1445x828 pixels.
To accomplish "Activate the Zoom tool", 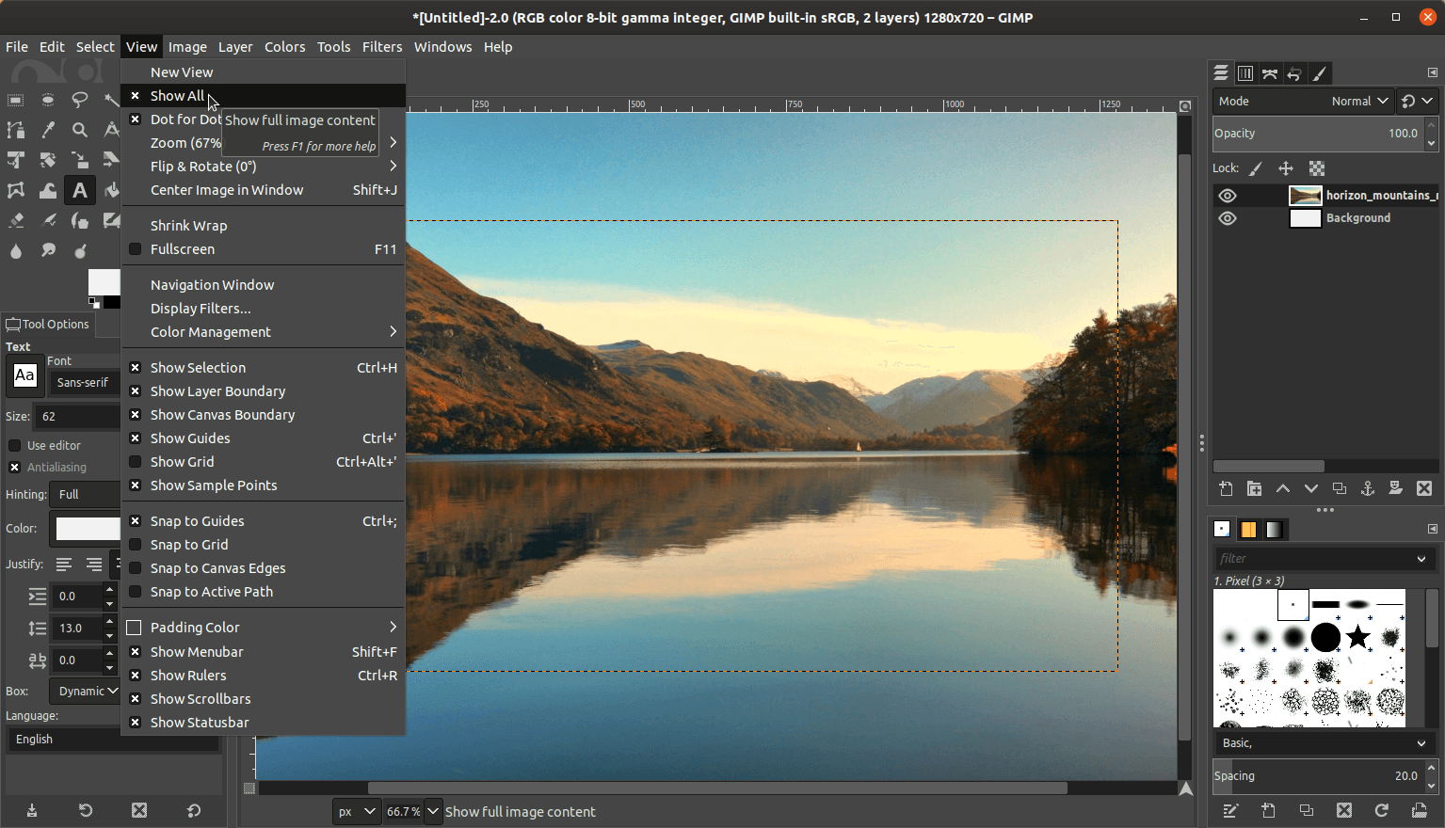I will coord(80,130).
